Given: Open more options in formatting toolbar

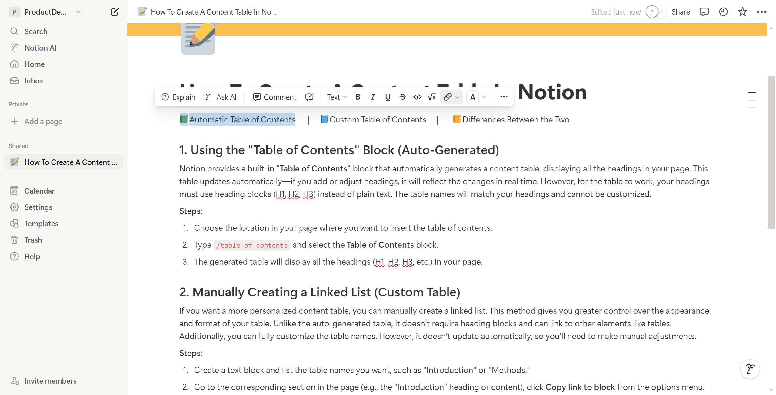Looking at the screenshot, I should pos(504,97).
